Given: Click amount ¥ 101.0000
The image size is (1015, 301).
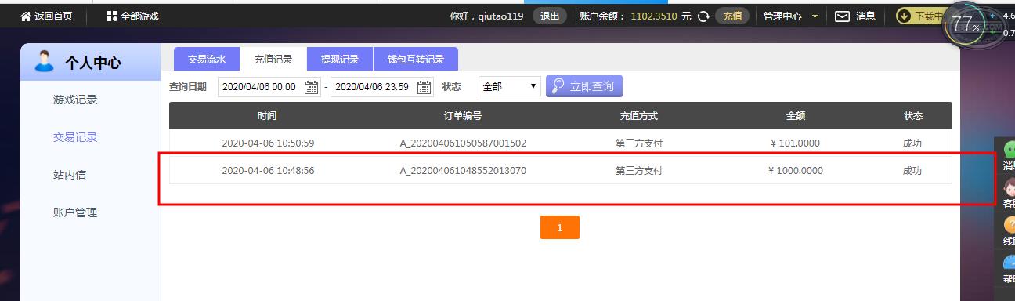Looking at the screenshot, I should click(796, 143).
